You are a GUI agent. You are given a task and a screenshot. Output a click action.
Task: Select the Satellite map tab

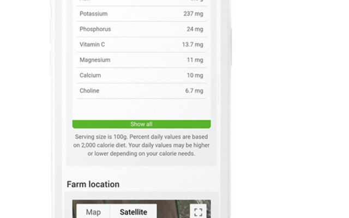[133, 212]
